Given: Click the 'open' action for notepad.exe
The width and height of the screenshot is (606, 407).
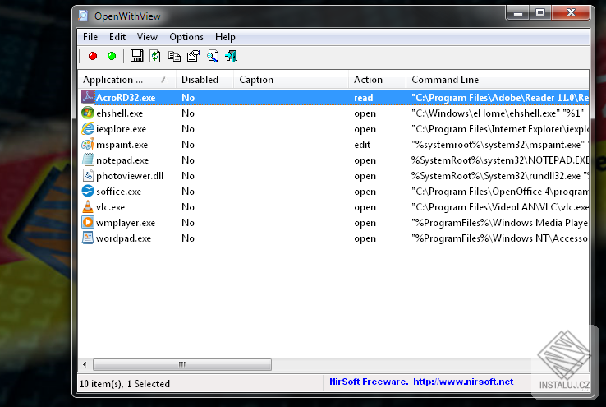Looking at the screenshot, I should (365, 160).
